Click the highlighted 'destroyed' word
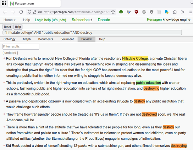Viewport: 193px width, 150px height. click(x=149, y=114)
